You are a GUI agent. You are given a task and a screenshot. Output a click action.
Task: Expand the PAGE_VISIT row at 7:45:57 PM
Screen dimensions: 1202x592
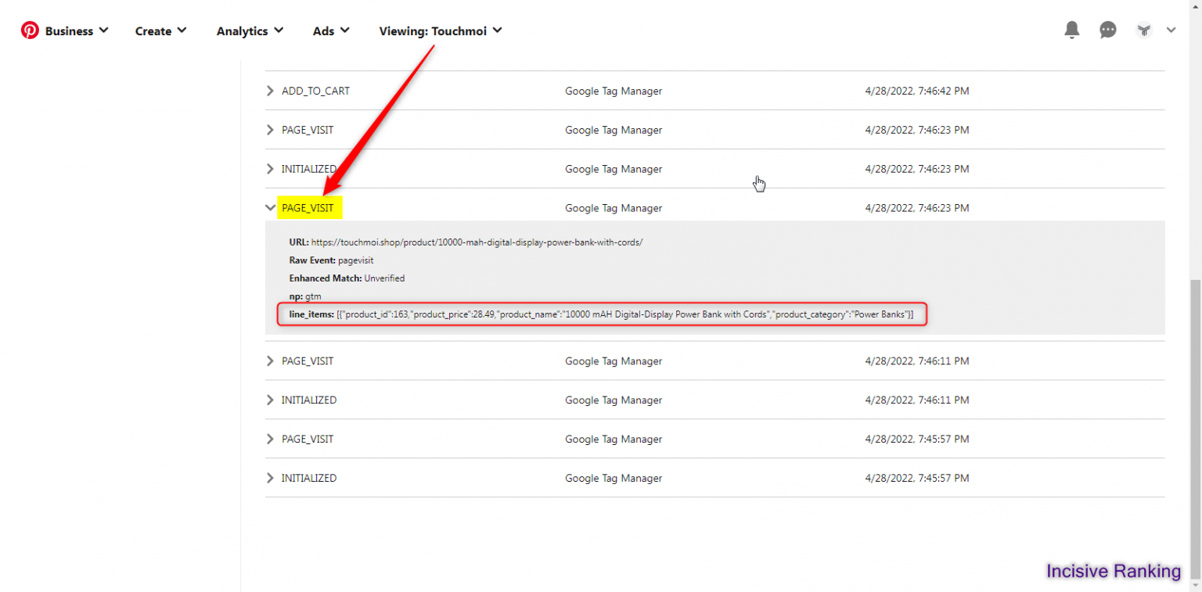click(270, 439)
